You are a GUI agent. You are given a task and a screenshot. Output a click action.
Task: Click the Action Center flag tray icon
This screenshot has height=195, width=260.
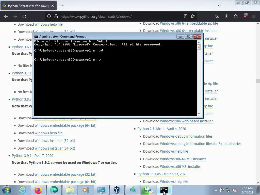(x=222, y=190)
